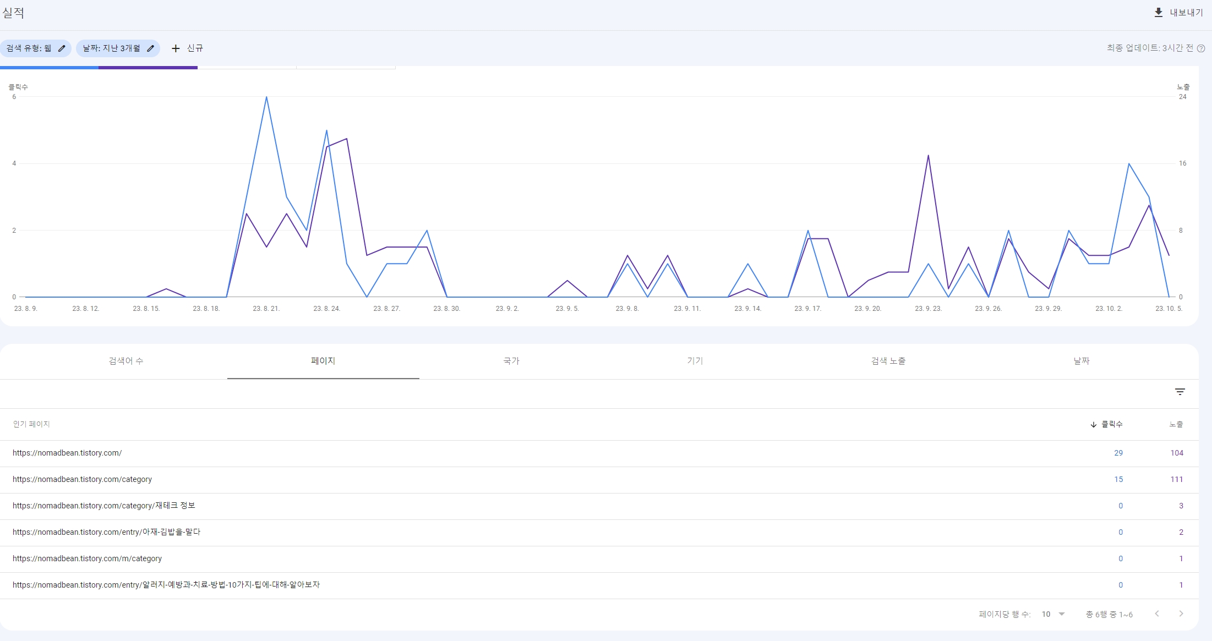Toggle the blue clicks metric card
Screen dimensions: 1212x641
[x=49, y=67]
